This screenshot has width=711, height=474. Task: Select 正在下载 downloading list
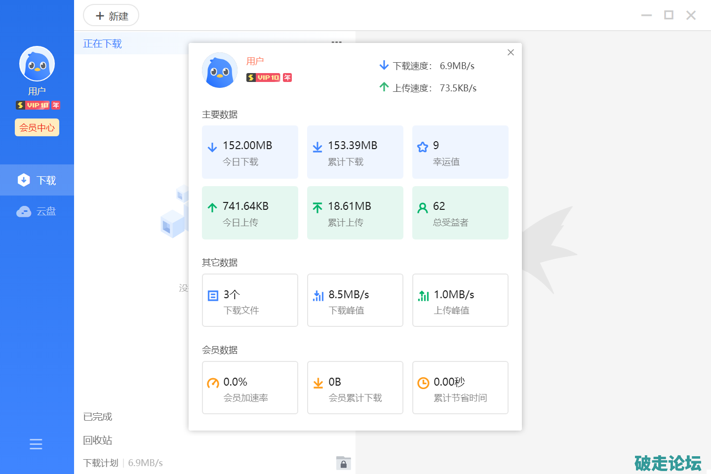(102, 44)
